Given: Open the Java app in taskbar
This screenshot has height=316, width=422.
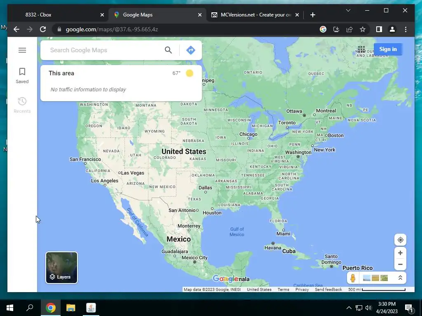Looking at the screenshot, I should 91,308.
